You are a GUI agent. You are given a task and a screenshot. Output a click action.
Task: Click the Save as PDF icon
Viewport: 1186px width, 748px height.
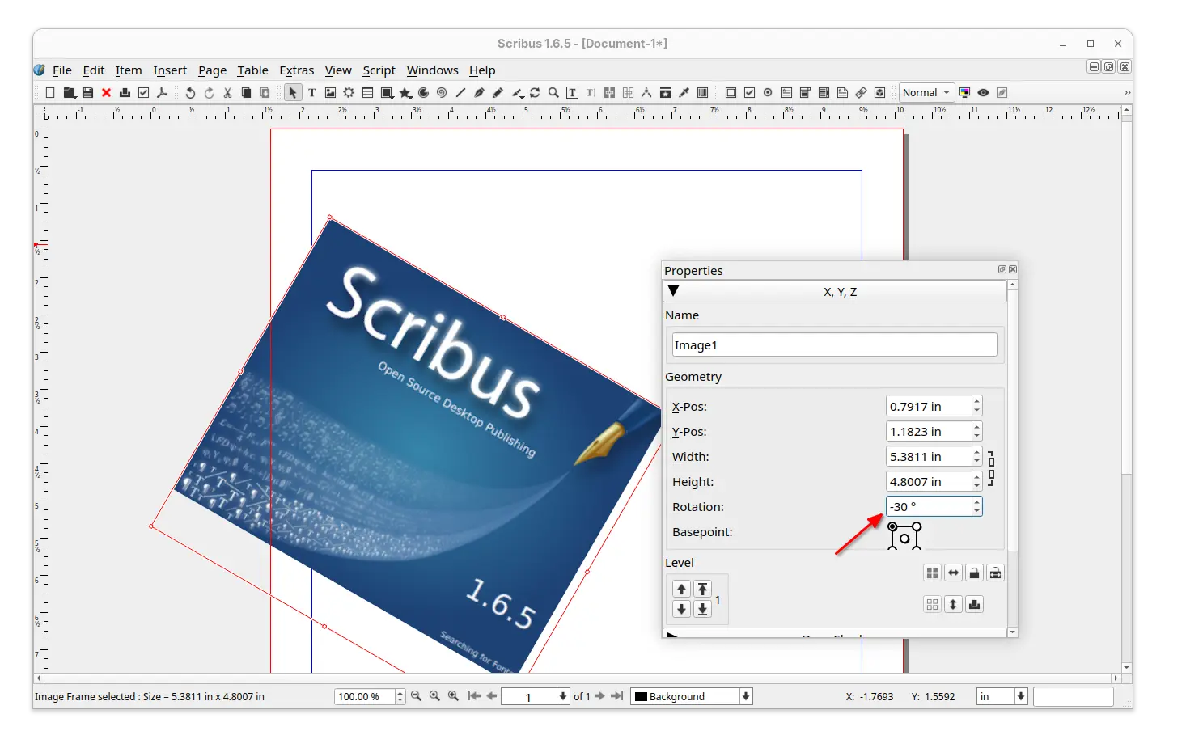tap(163, 93)
